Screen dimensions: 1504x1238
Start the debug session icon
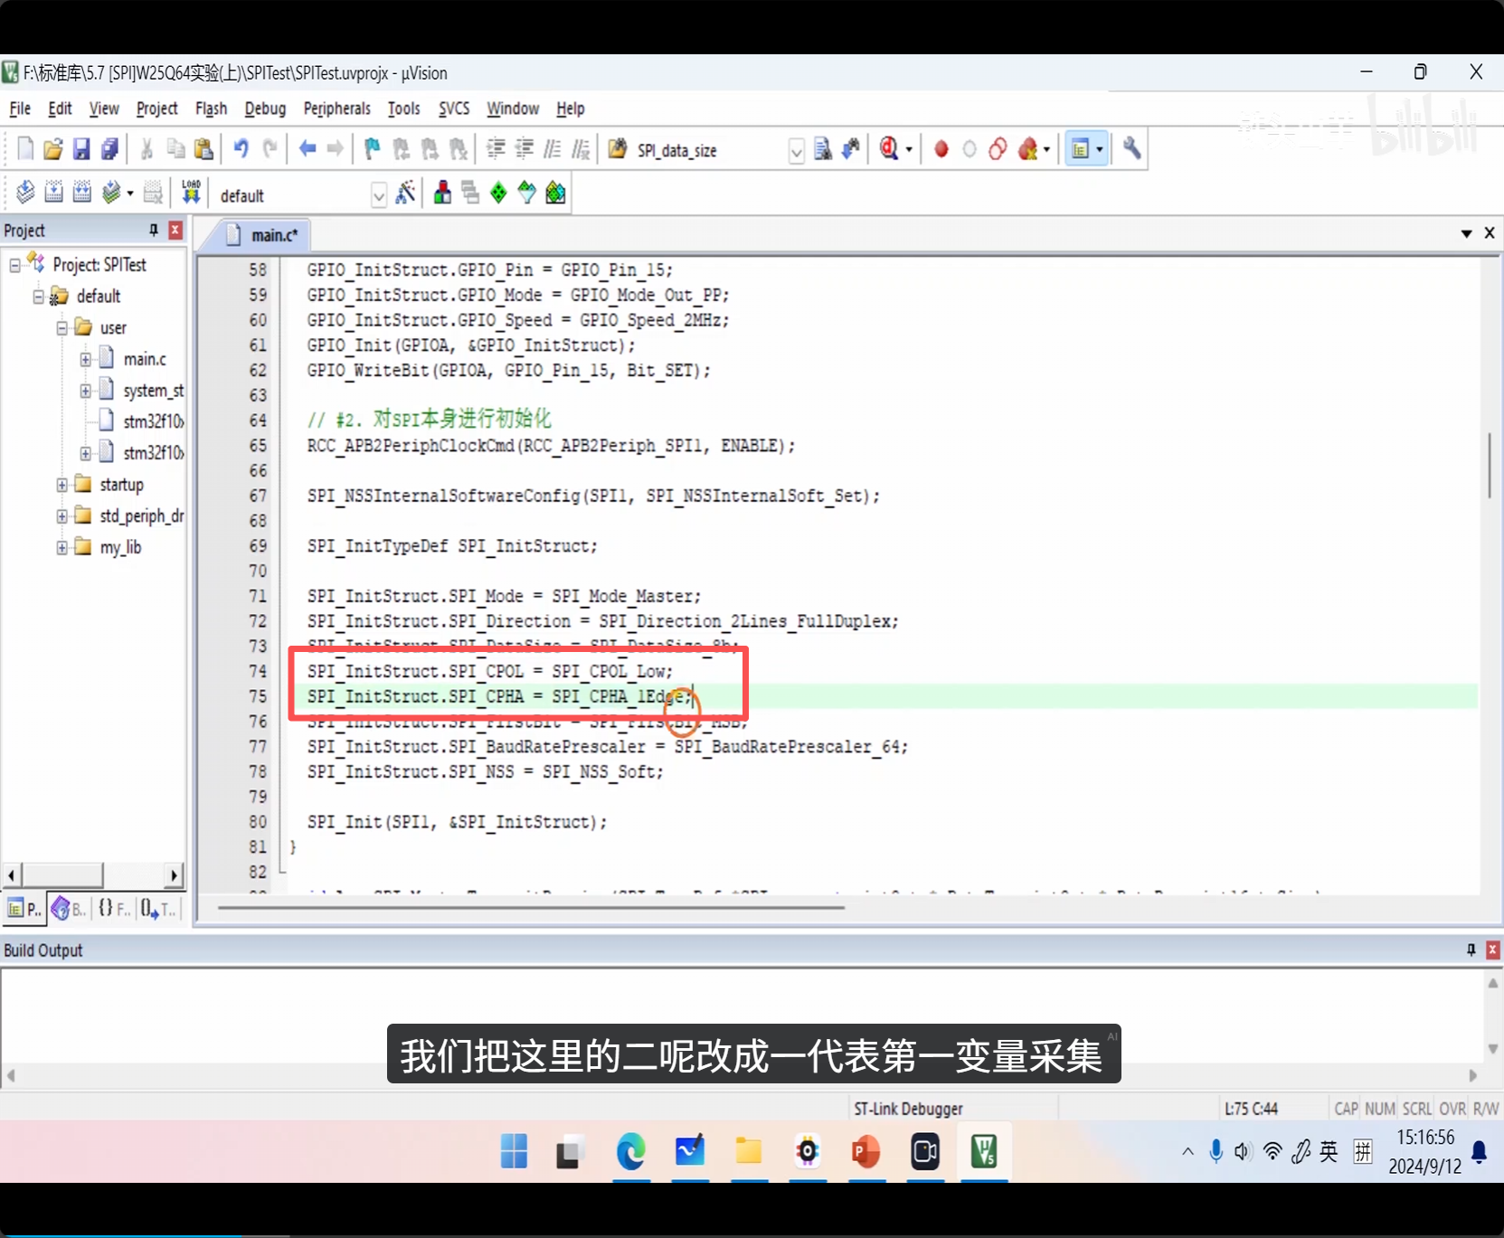(x=889, y=149)
